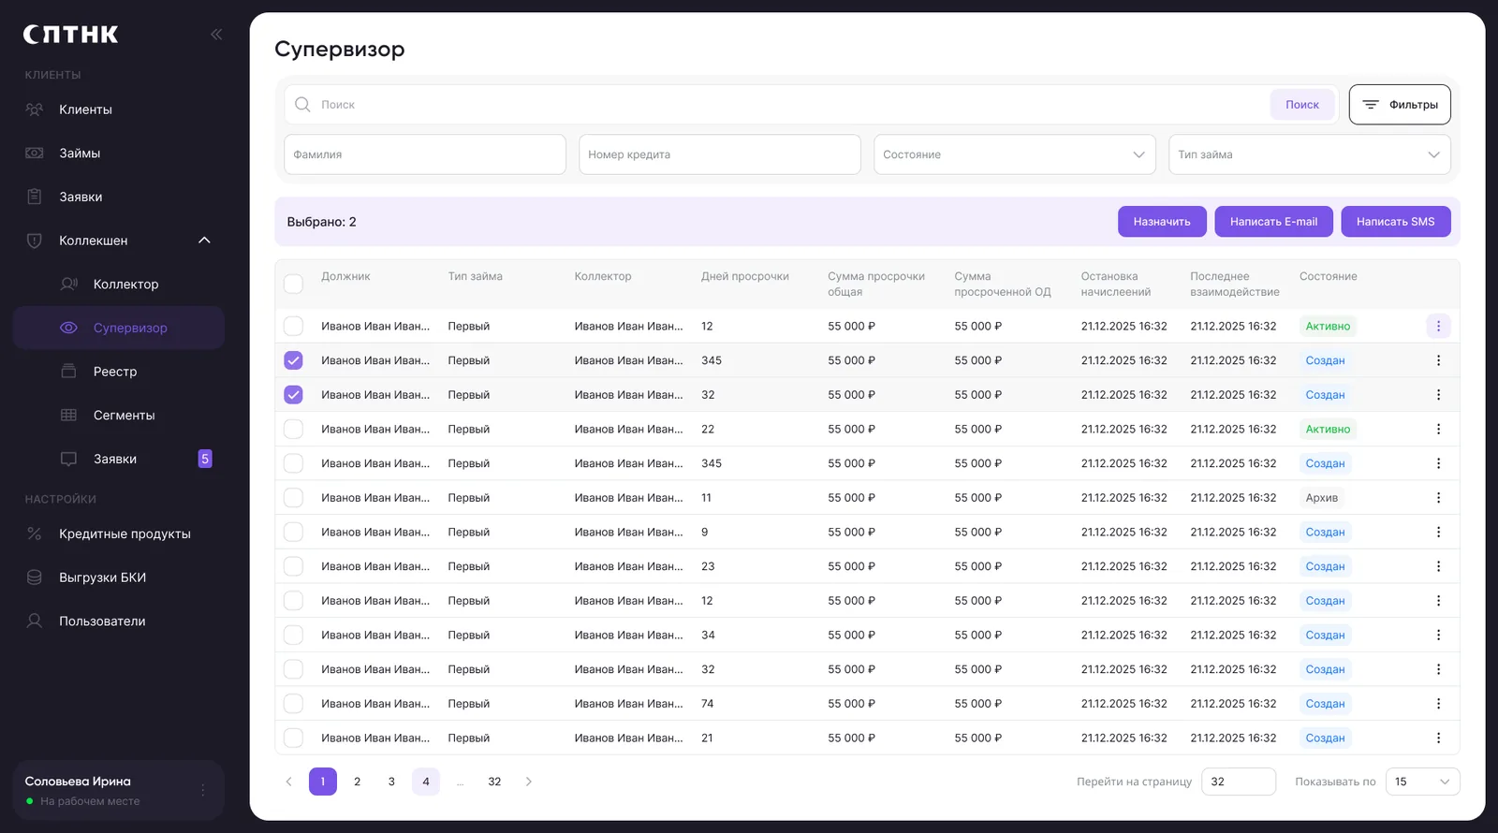The width and height of the screenshot is (1498, 833).
Task: Click the Поиск search button
Action: (1302, 105)
